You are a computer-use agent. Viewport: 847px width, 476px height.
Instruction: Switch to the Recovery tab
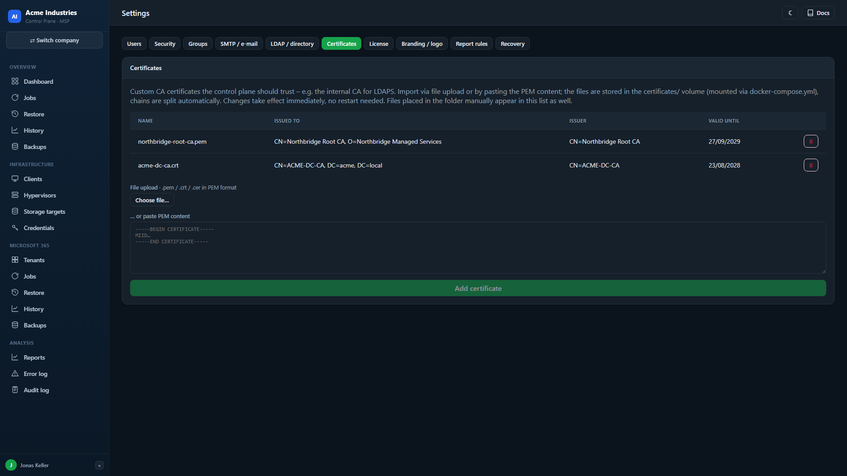(x=513, y=44)
